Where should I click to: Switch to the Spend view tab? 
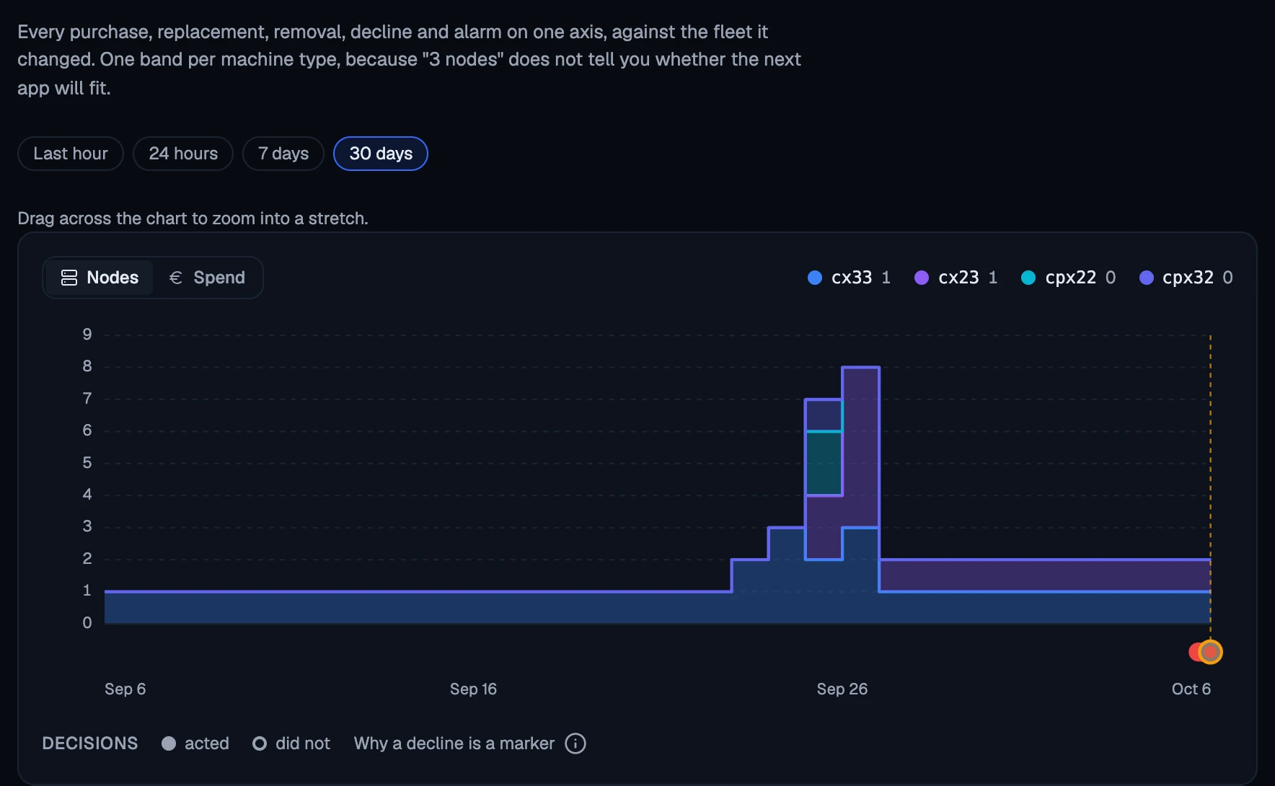coord(207,278)
